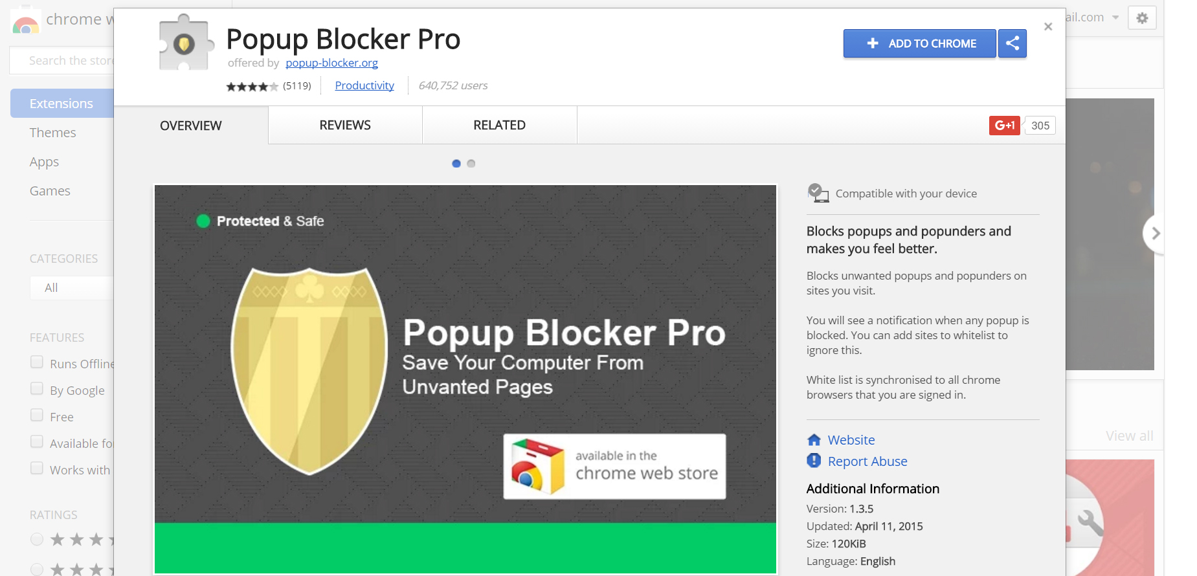Screen dimensions: 1197x576
Task: Click the Report Abuse exclamation icon
Action: click(814, 461)
